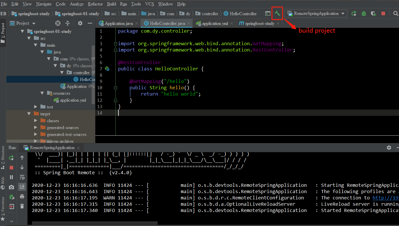The width and height of the screenshot is (399, 226).
Task: Stop the process in the Run panel
Action: (x=11, y=168)
